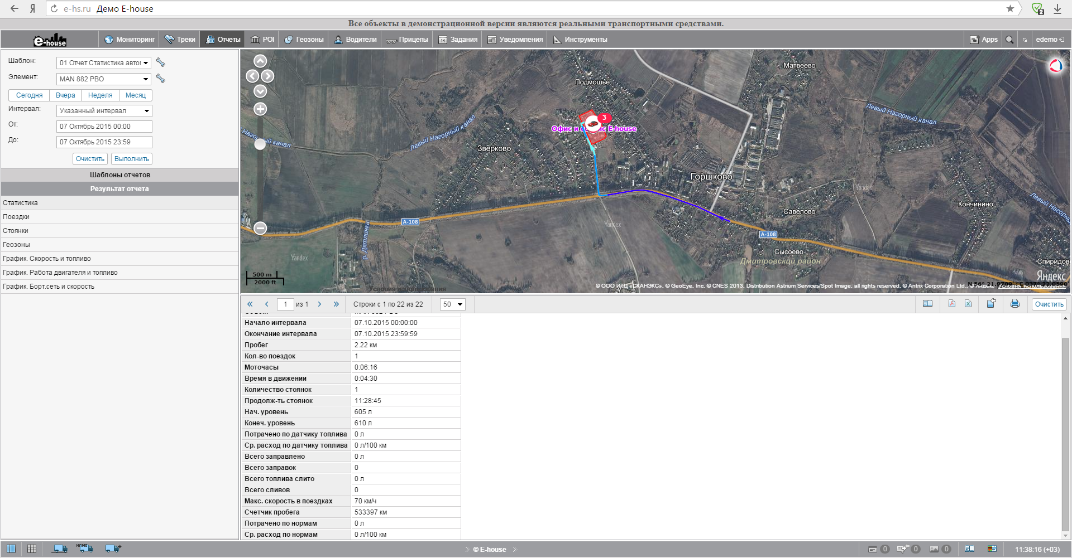Click the truck with NAME label icon

coord(85,549)
